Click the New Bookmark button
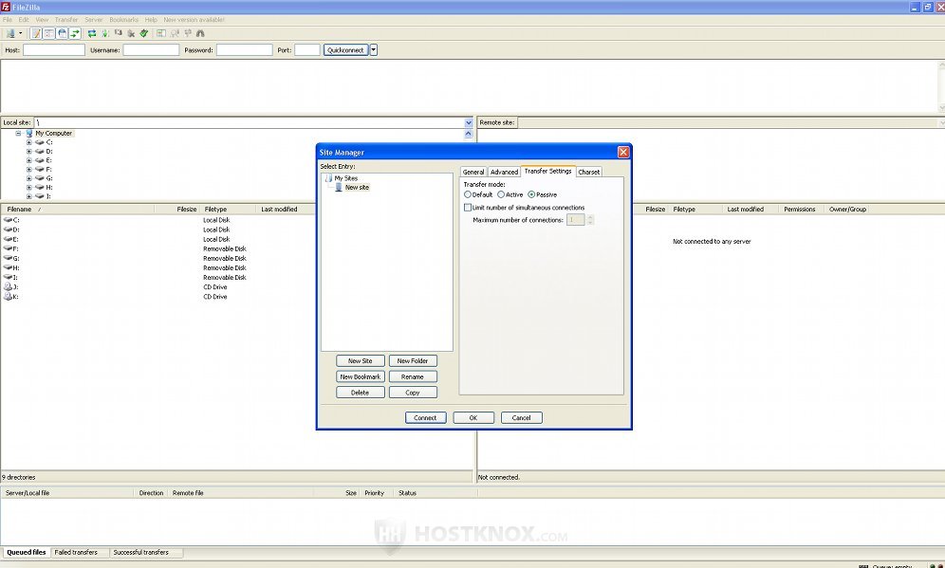This screenshot has height=568, width=945. coord(360,376)
